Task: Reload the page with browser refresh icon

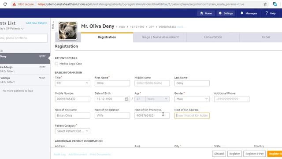Action: 5,4
